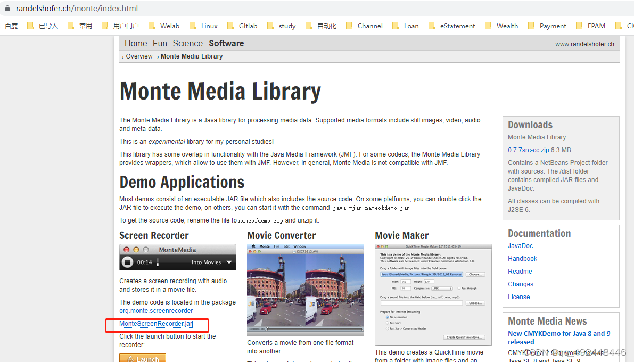Open the Gitlab bookmark folder icon
This screenshot has width=634, height=362.
(x=231, y=26)
